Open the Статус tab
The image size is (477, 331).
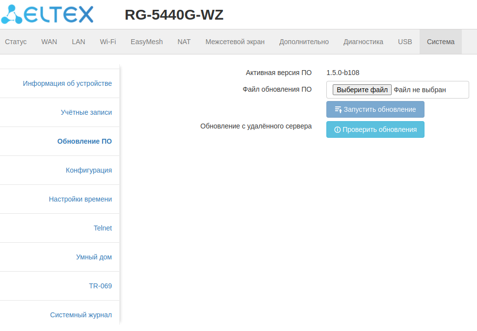pyautogui.click(x=16, y=42)
